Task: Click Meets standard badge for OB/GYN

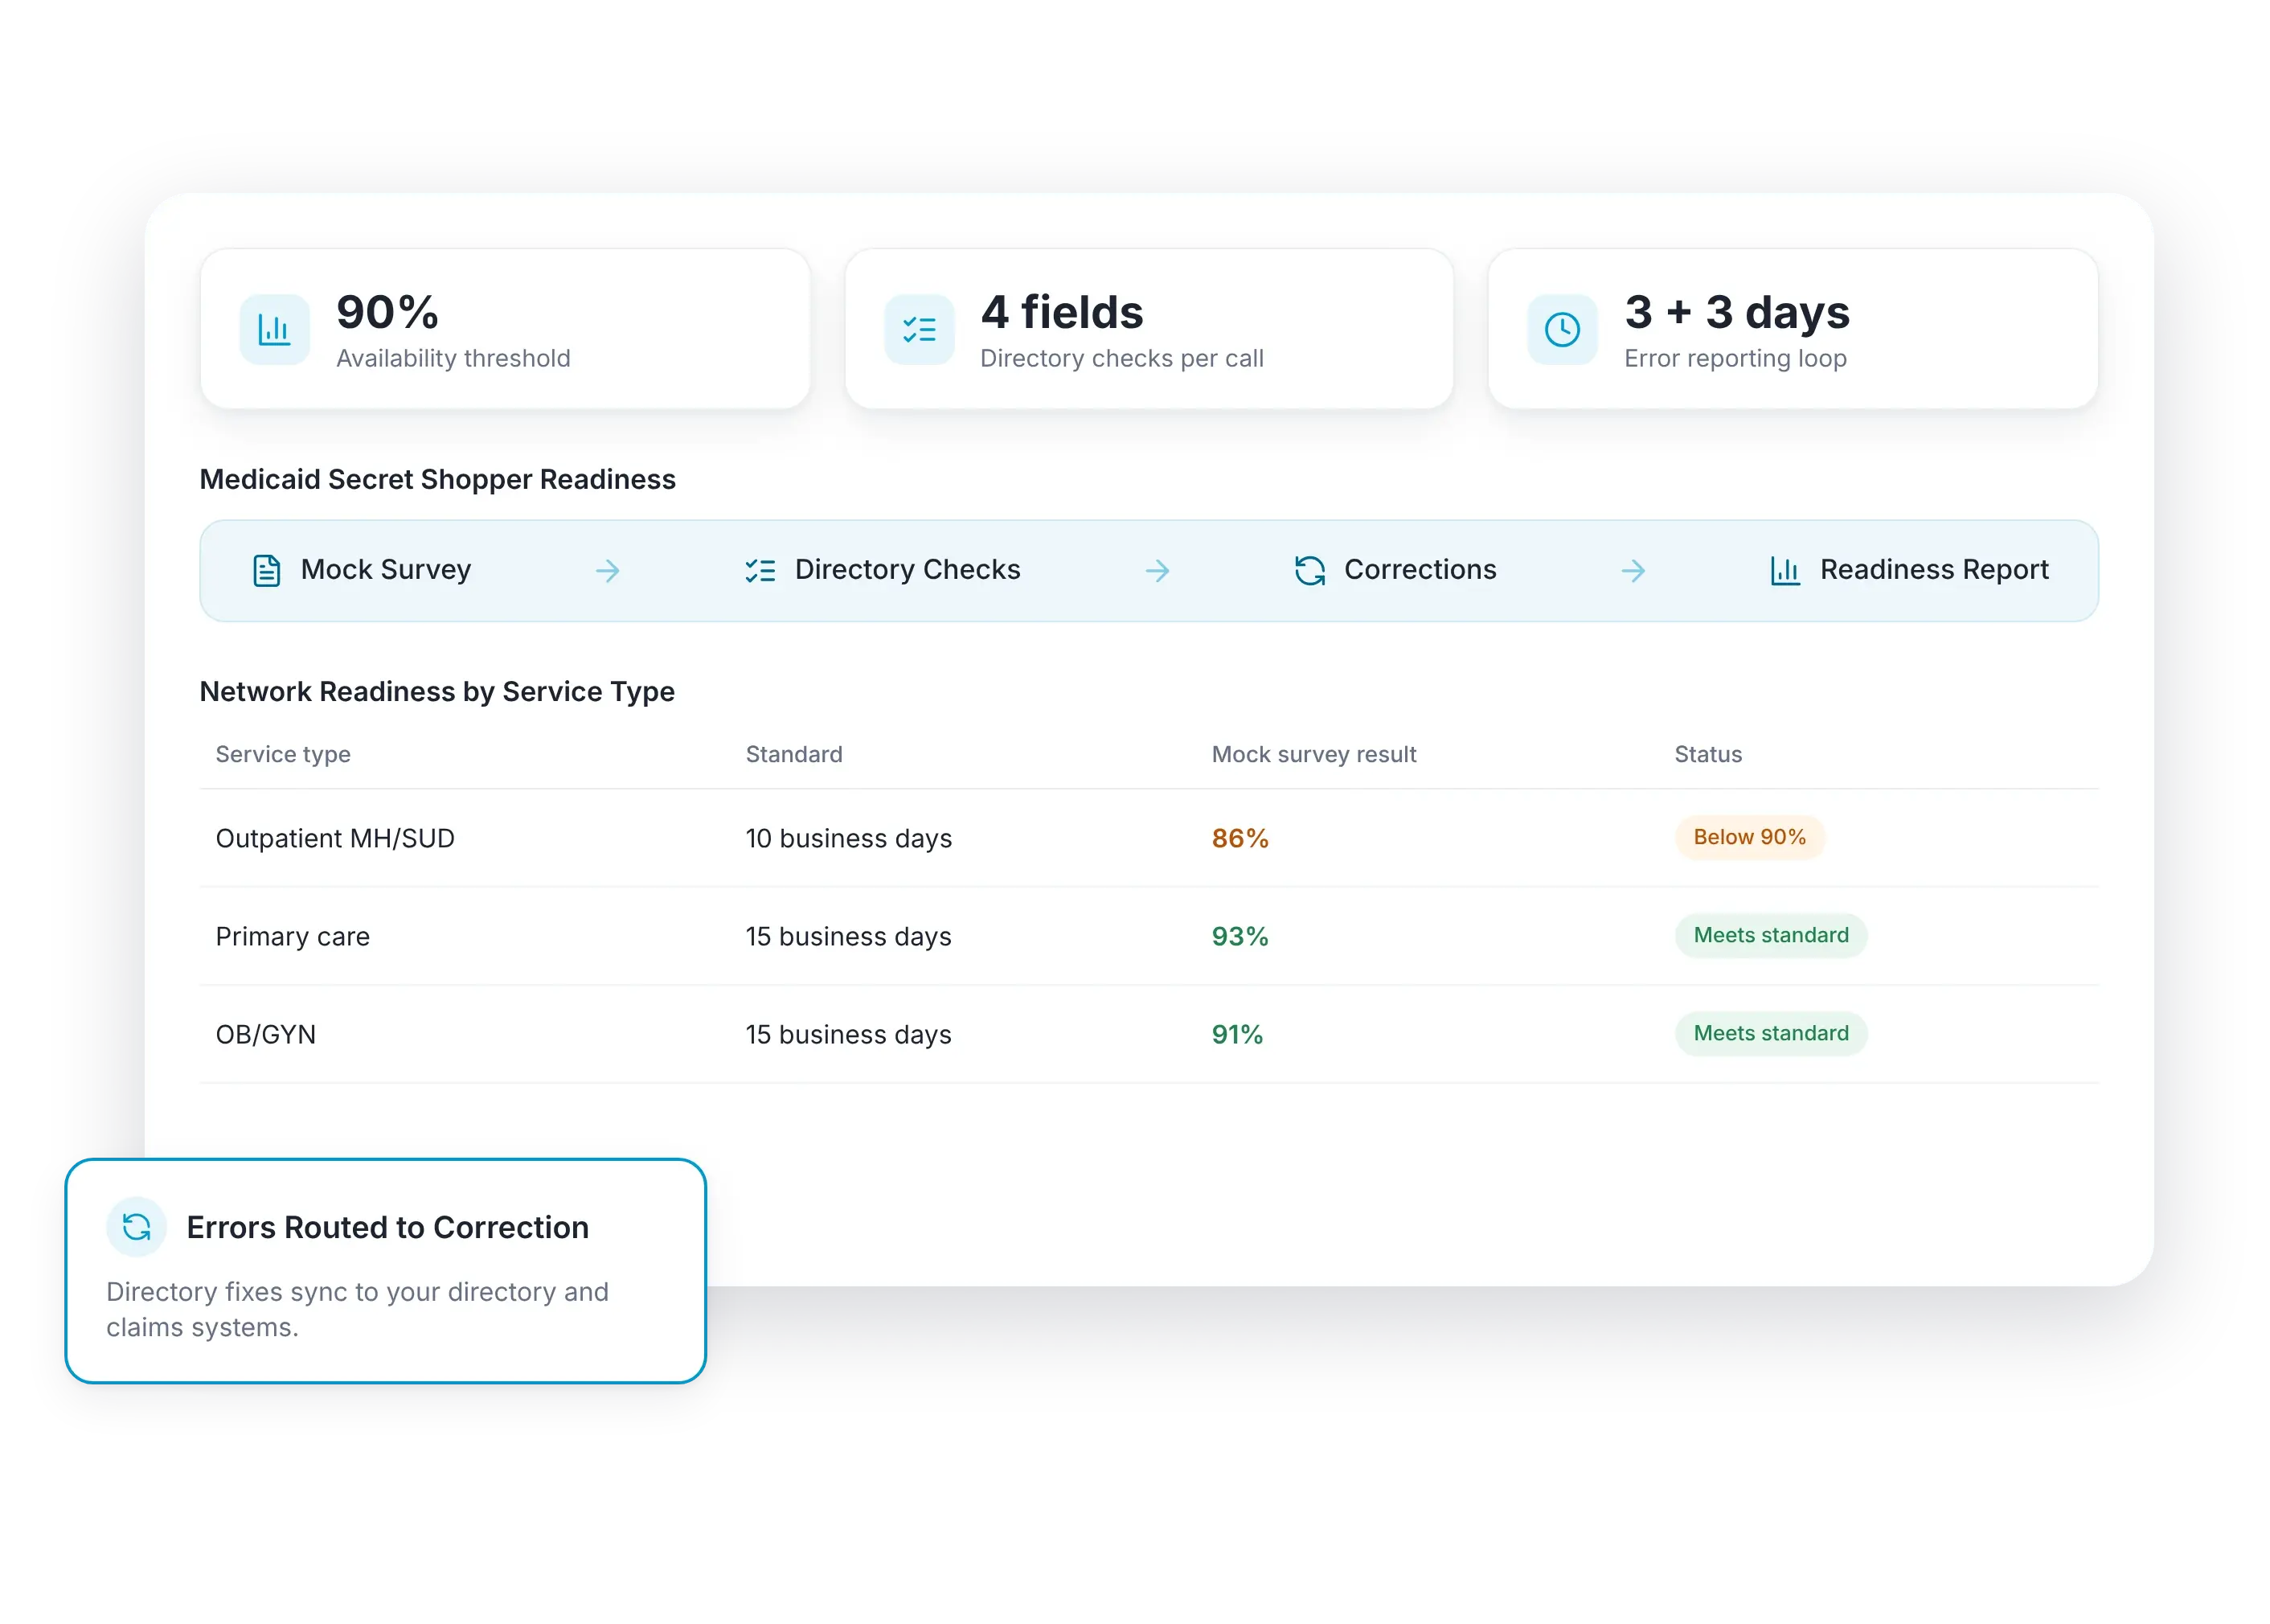Action: 1770,1033
